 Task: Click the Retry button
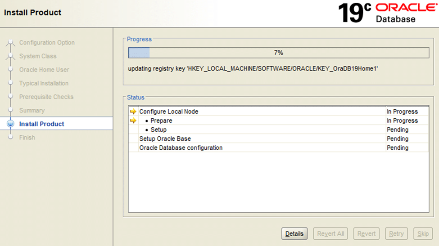[x=396, y=233]
